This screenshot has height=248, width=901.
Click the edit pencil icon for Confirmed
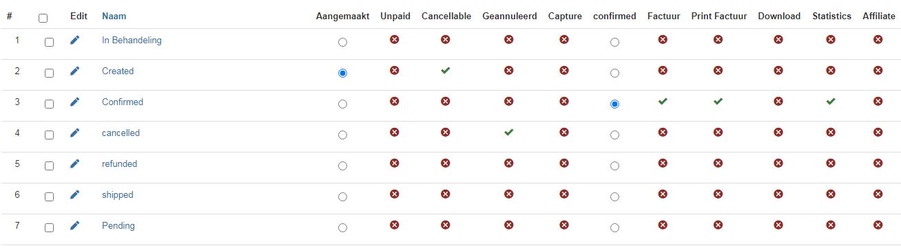tap(75, 102)
